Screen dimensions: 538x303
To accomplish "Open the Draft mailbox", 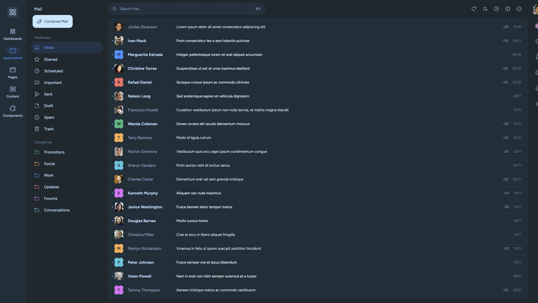I will click(x=67, y=106).
